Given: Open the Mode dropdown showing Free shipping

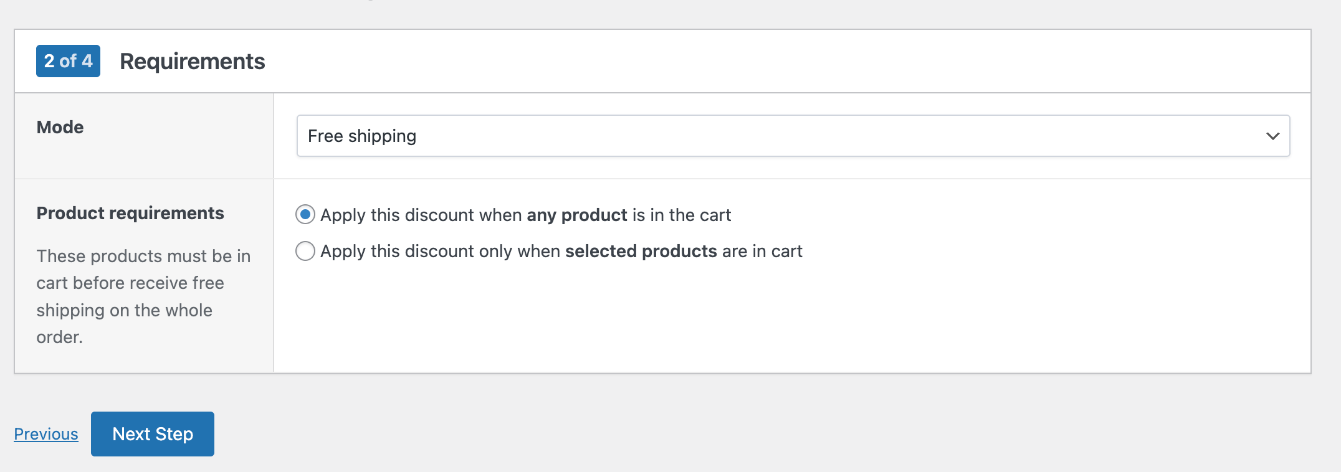Looking at the screenshot, I should point(793,136).
